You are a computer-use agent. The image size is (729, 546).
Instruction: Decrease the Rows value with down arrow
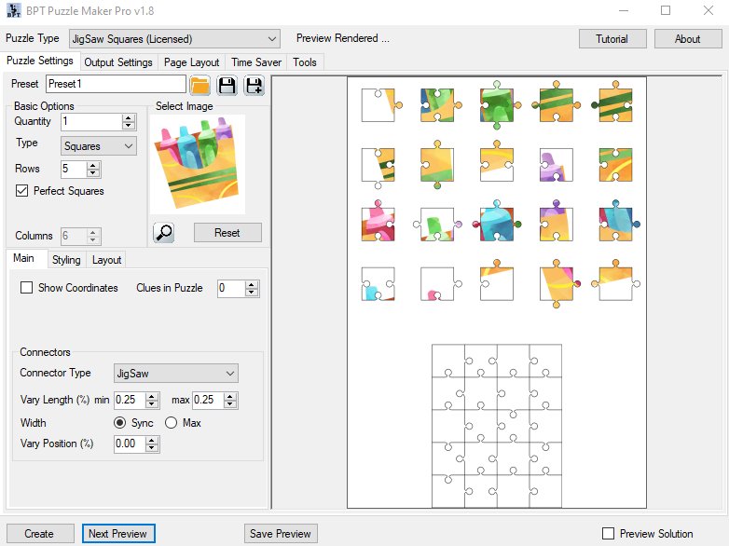pos(93,173)
